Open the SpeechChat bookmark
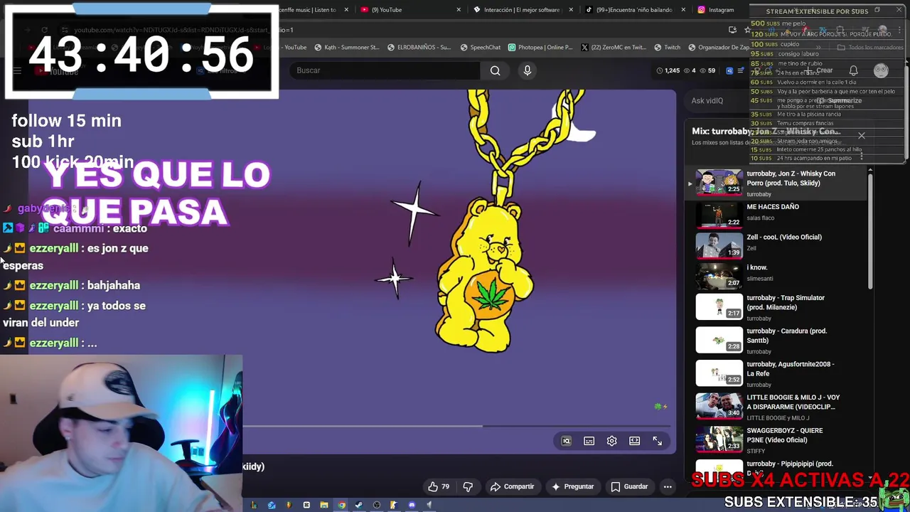 480,48
